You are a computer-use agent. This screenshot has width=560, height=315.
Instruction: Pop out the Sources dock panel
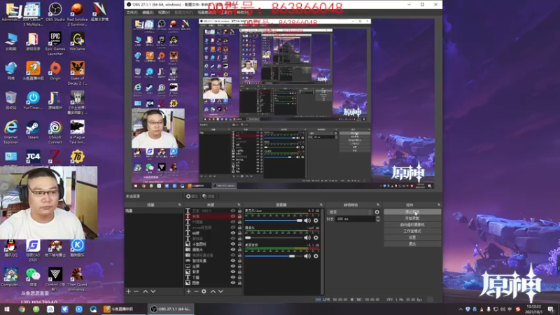coord(239,205)
